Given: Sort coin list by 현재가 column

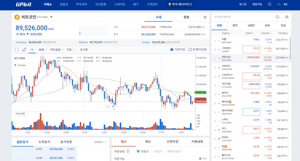Looking at the screenshot, I should 249,33.
